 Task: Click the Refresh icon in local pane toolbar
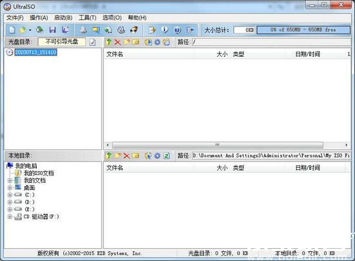167,156
